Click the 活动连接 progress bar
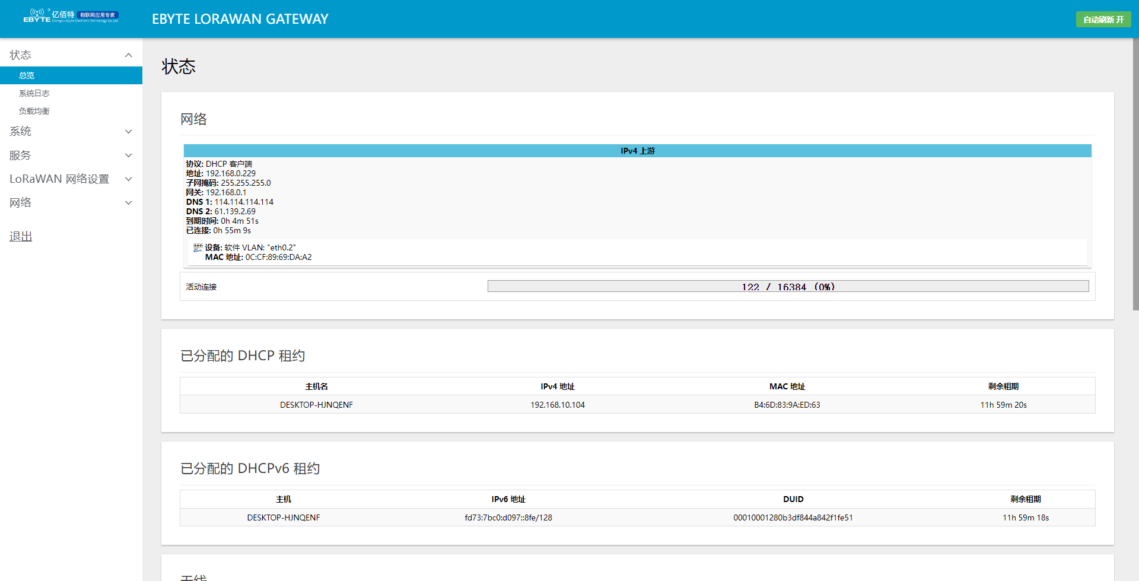 click(x=787, y=287)
